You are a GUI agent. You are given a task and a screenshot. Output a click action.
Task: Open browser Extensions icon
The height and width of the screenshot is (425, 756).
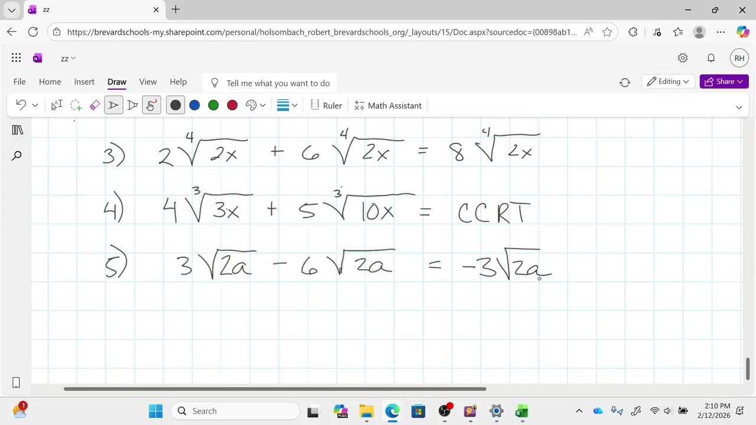coord(633,32)
